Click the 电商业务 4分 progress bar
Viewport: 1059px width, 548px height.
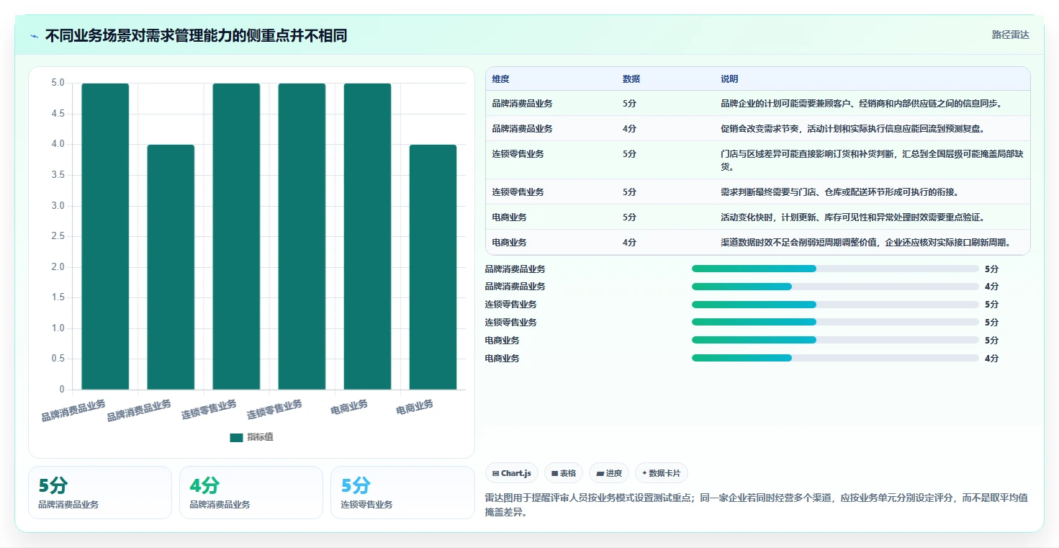tap(835, 358)
